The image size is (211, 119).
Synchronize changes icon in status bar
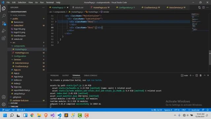pos(13,110)
